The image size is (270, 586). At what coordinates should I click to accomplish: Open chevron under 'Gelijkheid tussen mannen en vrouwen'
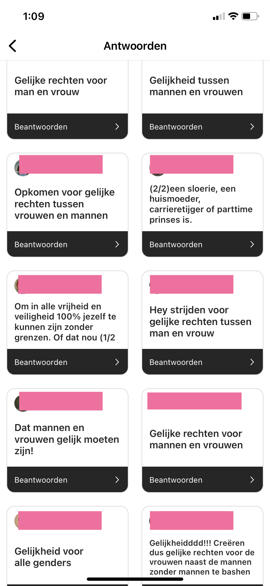[252, 127]
